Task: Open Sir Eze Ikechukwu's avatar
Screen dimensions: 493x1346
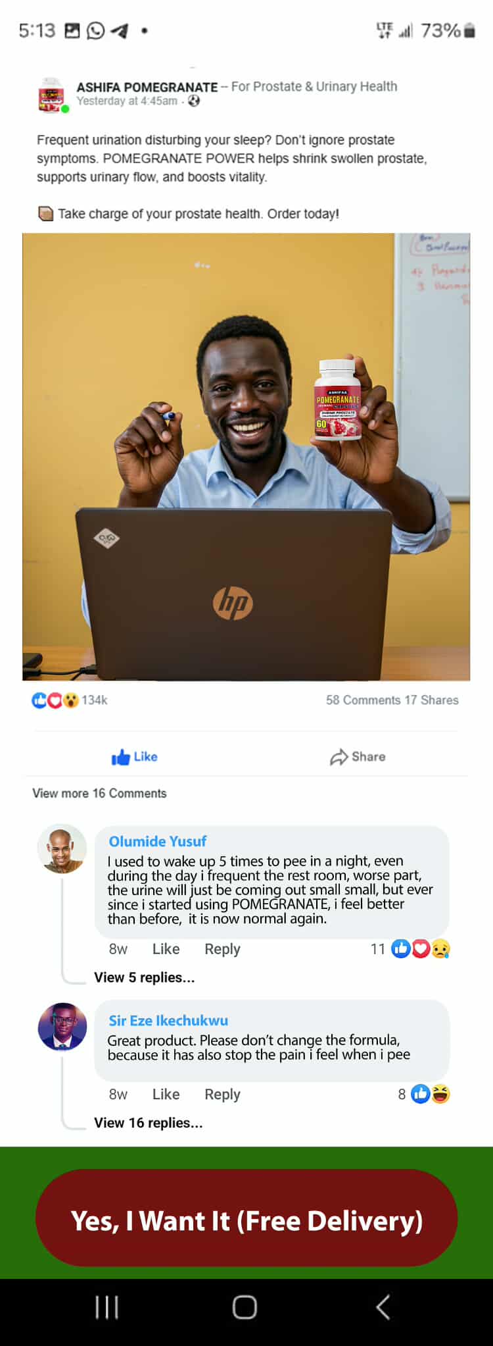Action: click(x=62, y=1027)
